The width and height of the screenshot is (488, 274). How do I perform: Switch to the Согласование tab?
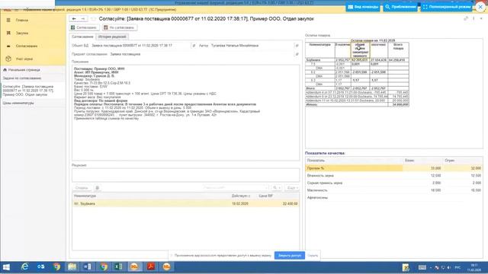tap(82, 37)
